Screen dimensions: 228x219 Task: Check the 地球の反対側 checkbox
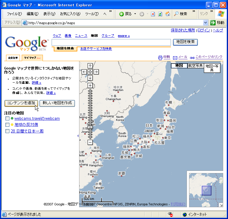tap(7, 125)
